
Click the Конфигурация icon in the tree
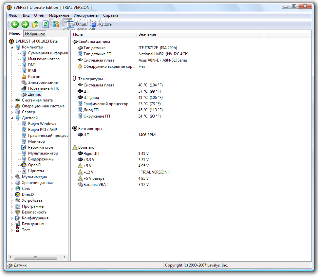pos(18,218)
